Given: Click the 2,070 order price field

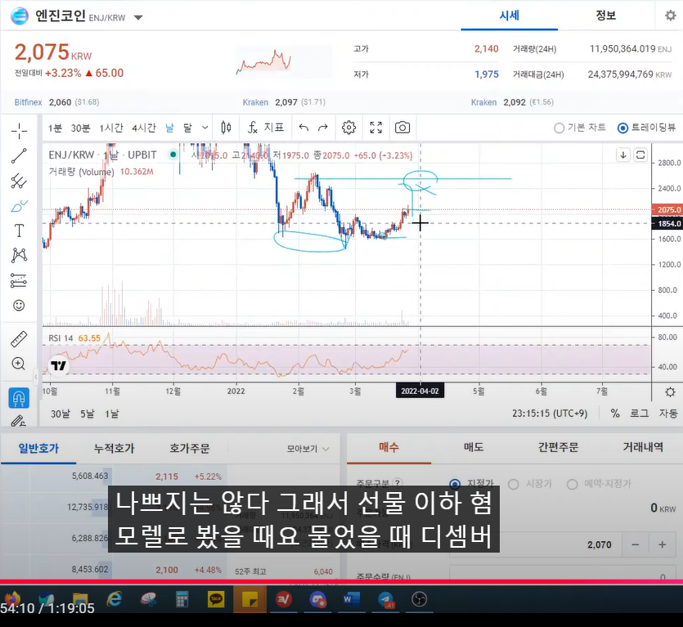Looking at the screenshot, I should click(x=536, y=544).
